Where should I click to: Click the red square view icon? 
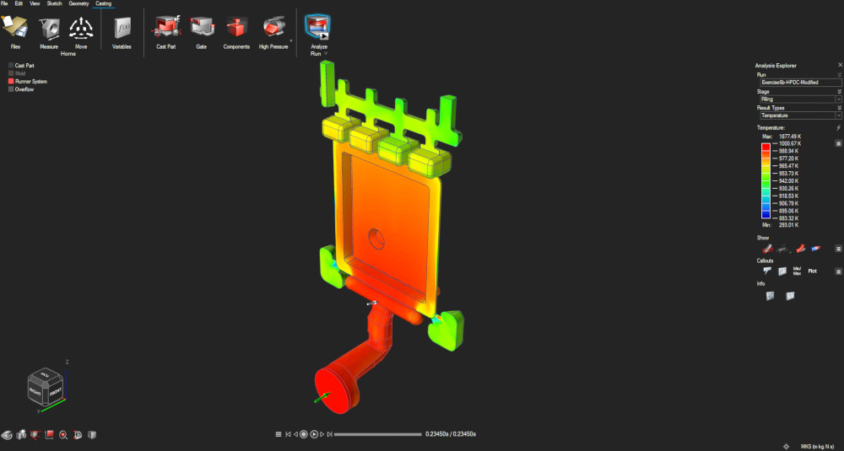click(x=50, y=434)
